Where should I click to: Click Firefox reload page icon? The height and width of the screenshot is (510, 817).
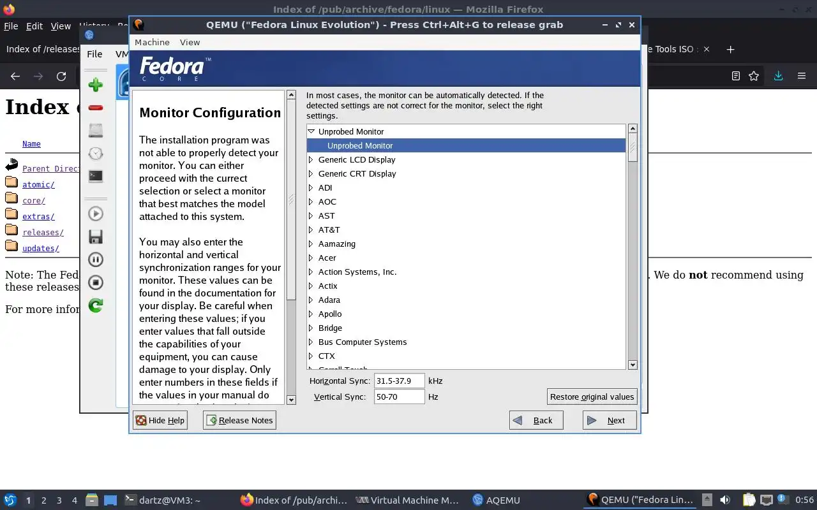pos(61,76)
